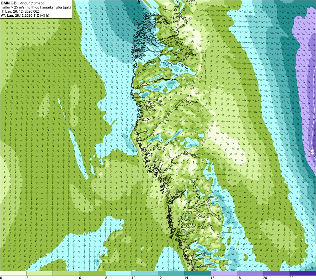Click the 'IT: Lau. 26. 12. 2020 06Z' line
The image size is (316, 280).
click(20, 11)
